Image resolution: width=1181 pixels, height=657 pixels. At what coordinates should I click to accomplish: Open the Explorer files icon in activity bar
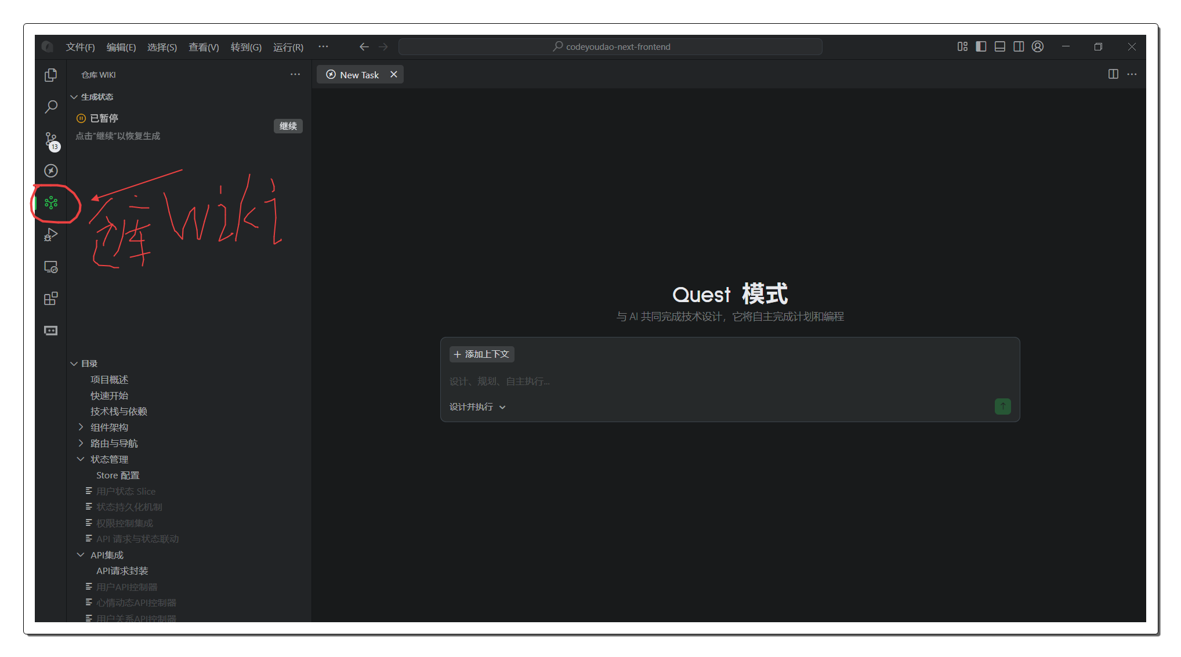51,75
